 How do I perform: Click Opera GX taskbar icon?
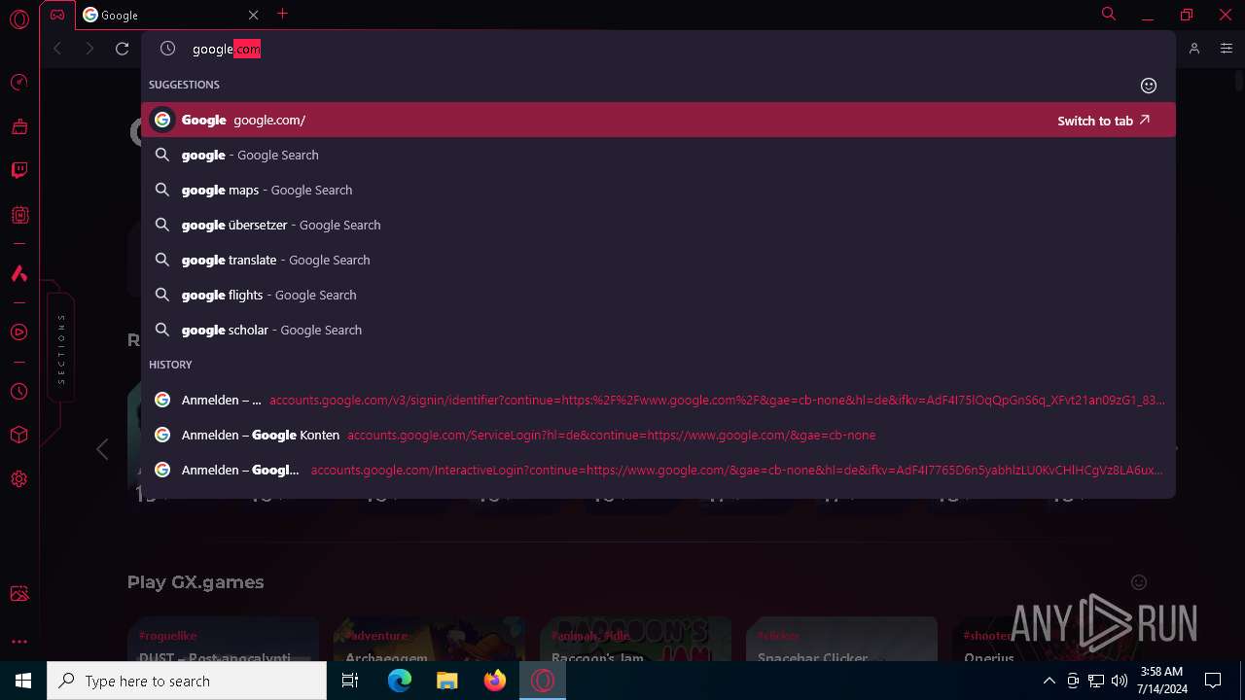[543, 681]
